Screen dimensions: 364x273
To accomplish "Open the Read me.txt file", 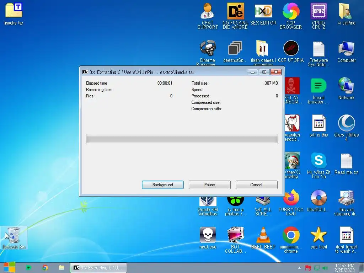I will point(346,164).
